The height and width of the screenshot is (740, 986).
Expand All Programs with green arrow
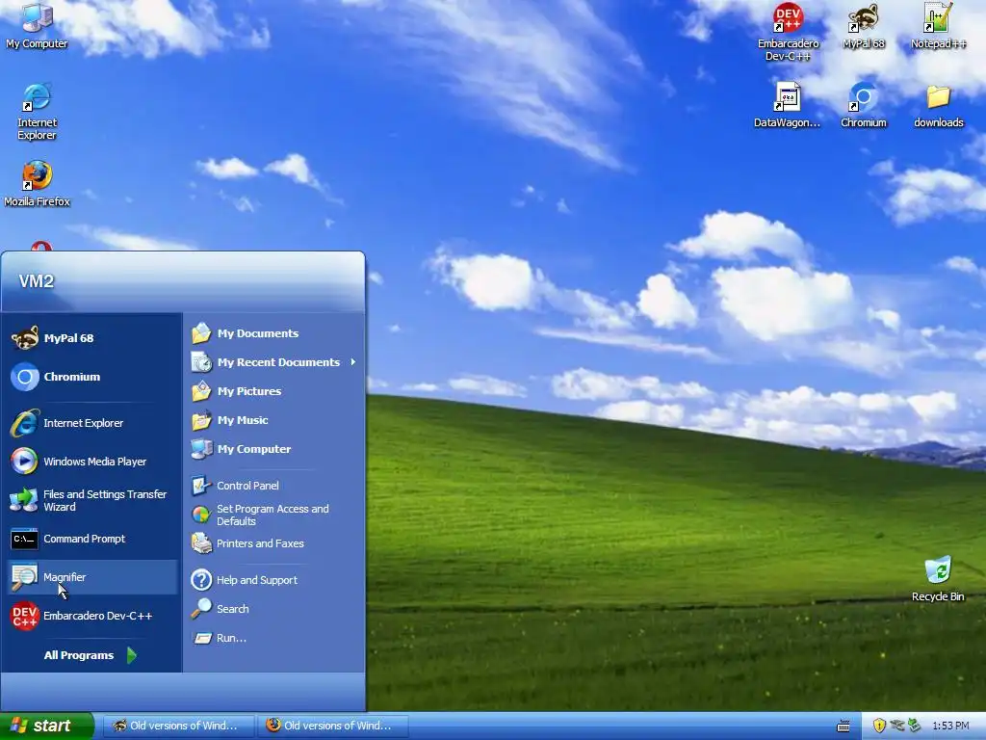[x=91, y=655]
